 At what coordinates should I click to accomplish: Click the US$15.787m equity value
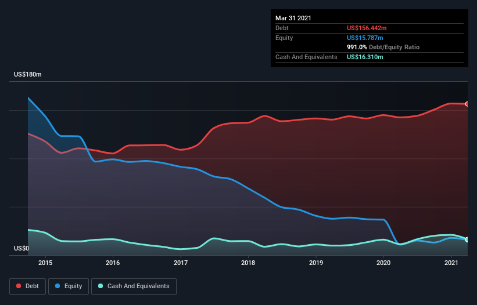tap(365, 38)
